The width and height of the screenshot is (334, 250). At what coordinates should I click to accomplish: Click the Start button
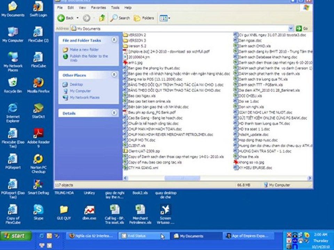(x=16, y=236)
